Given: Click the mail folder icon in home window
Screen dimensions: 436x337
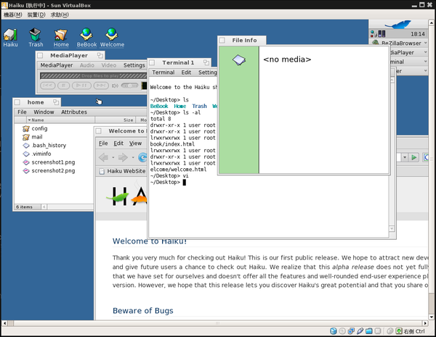Looking at the screenshot, I should tap(26, 137).
